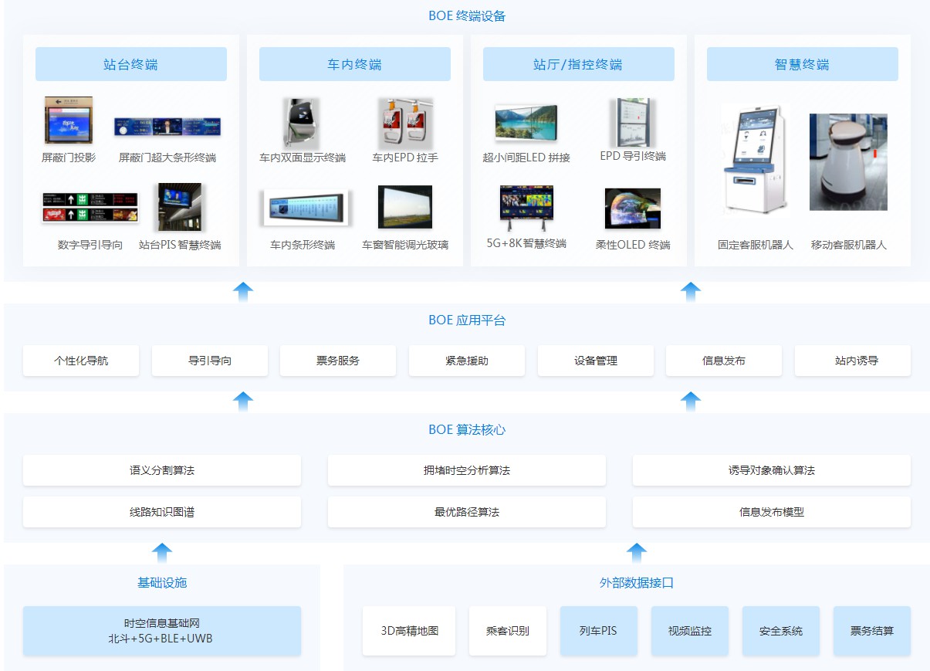Viewport: 930px width, 671px height.
Task: Select the 语义分割算法 box
Action: (x=162, y=470)
